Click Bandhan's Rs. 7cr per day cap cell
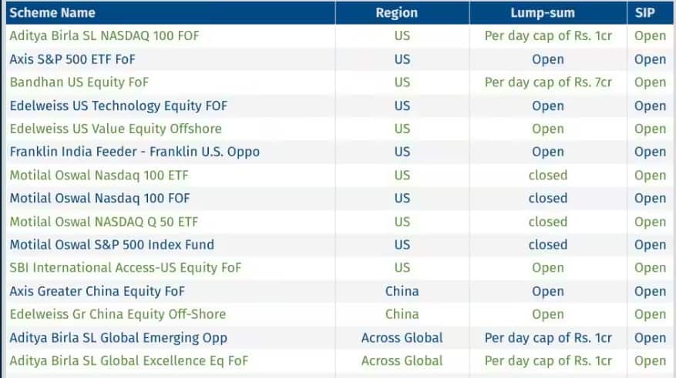 [547, 82]
